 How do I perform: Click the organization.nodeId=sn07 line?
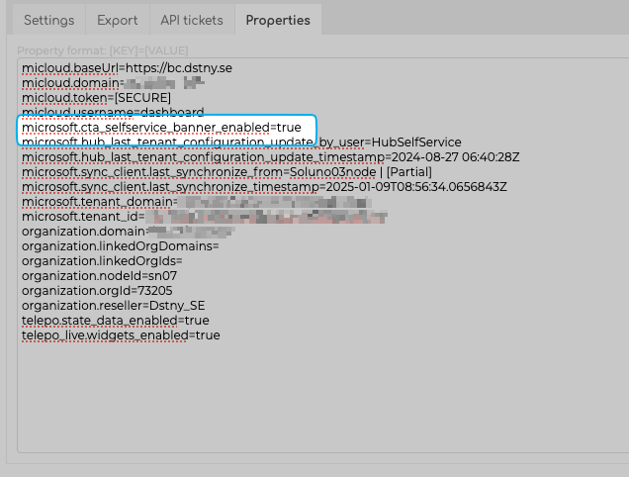(99, 276)
